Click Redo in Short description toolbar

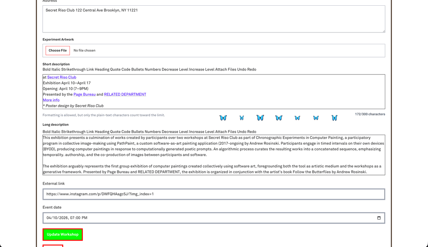(x=251, y=70)
